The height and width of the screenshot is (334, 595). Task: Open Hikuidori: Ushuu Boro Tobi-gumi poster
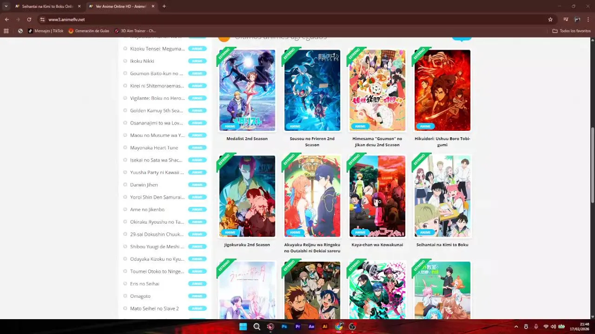pyautogui.click(x=443, y=90)
